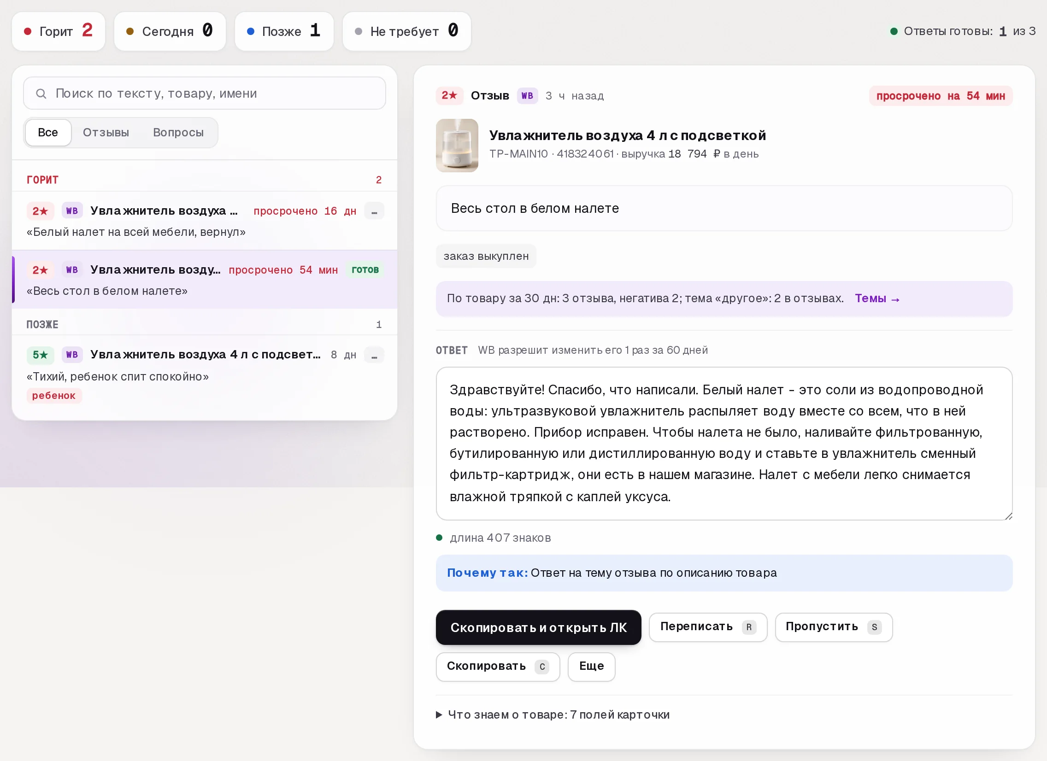Show the "Не требует" chip items

click(407, 31)
